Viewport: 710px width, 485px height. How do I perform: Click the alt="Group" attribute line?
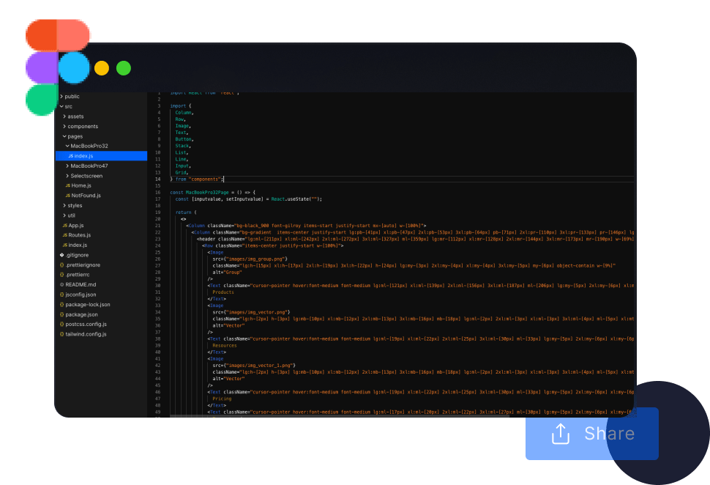pos(228,273)
